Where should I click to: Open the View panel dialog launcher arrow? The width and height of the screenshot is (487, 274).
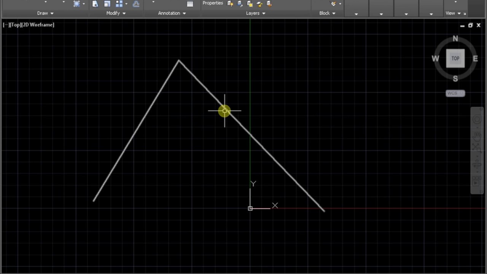465,14
